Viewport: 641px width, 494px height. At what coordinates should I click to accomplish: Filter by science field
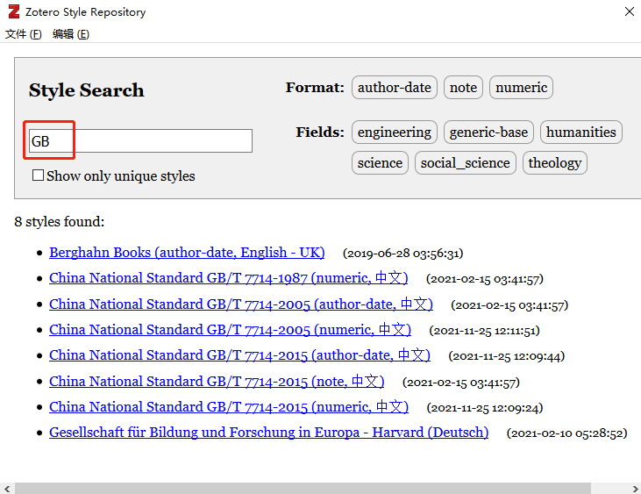(x=380, y=162)
